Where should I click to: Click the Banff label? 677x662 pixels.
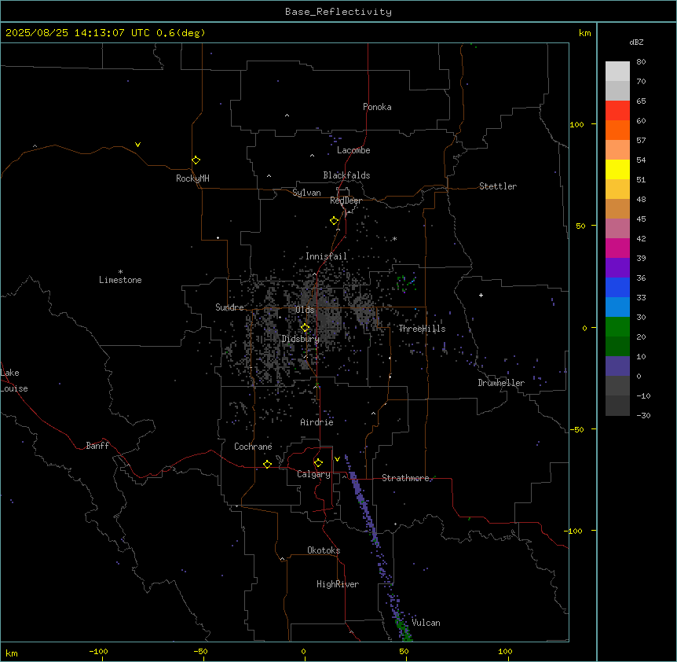[x=97, y=446]
